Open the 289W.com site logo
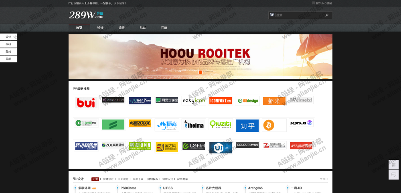 [x=86, y=15]
